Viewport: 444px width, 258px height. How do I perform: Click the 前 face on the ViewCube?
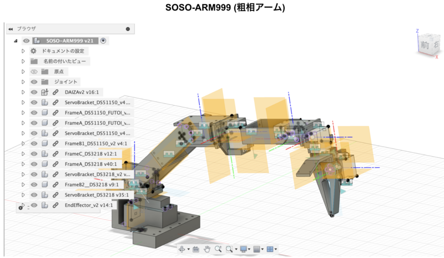(x=425, y=45)
